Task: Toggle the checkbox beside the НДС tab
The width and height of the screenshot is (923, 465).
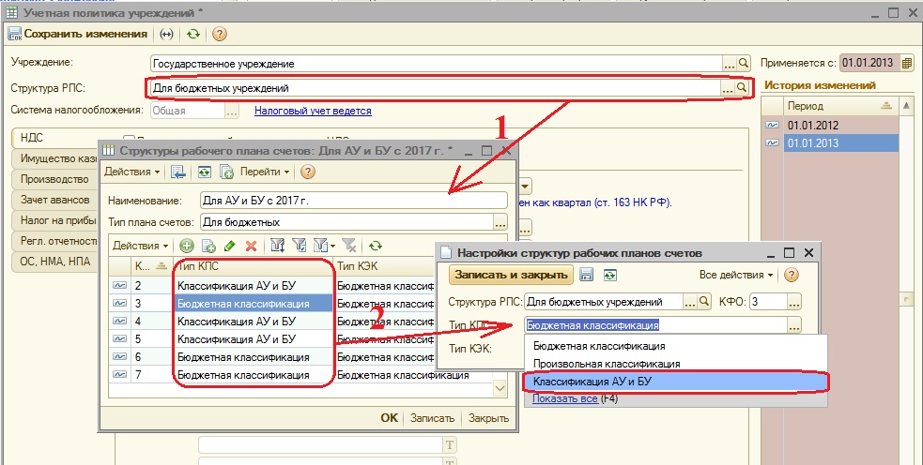Action: point(129,138)
